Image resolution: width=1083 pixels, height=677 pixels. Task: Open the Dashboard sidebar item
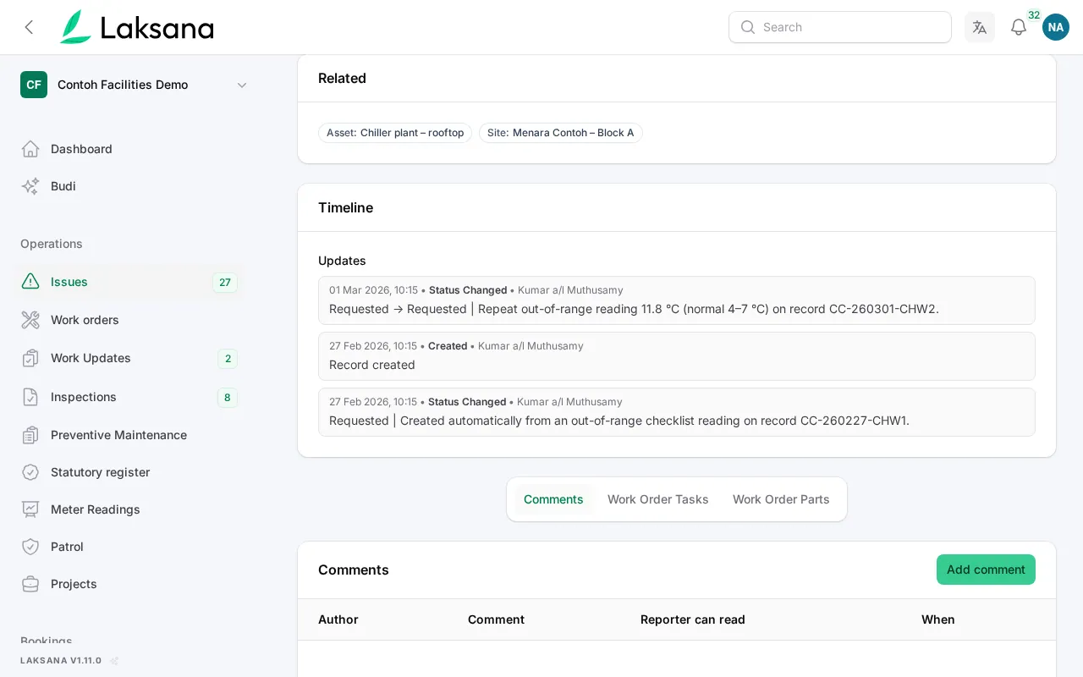click(x=129, y=149)
